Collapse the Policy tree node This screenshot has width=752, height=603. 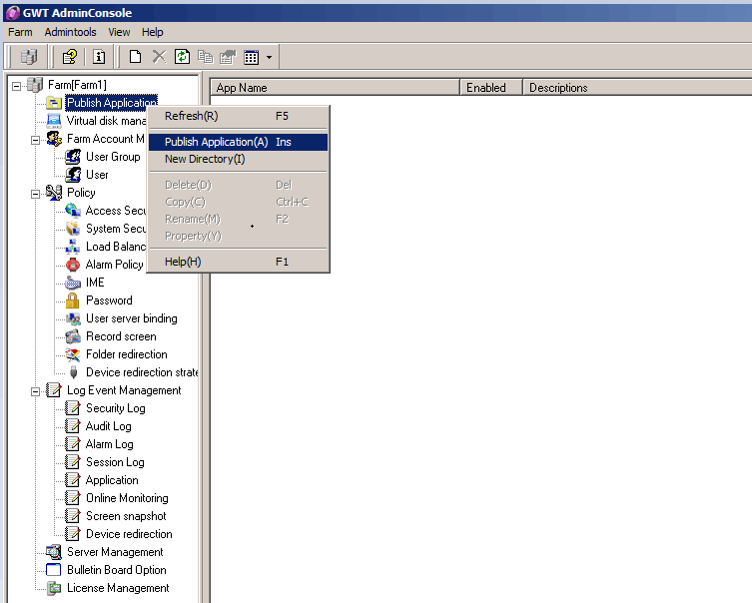[x=36, y=193]
